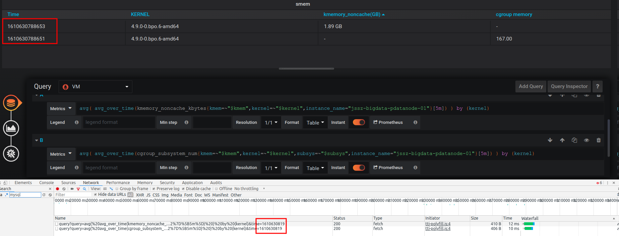This screenshot has width=619, height=236.
Task: Click the legend format field in query A
Action: [119, 123]
